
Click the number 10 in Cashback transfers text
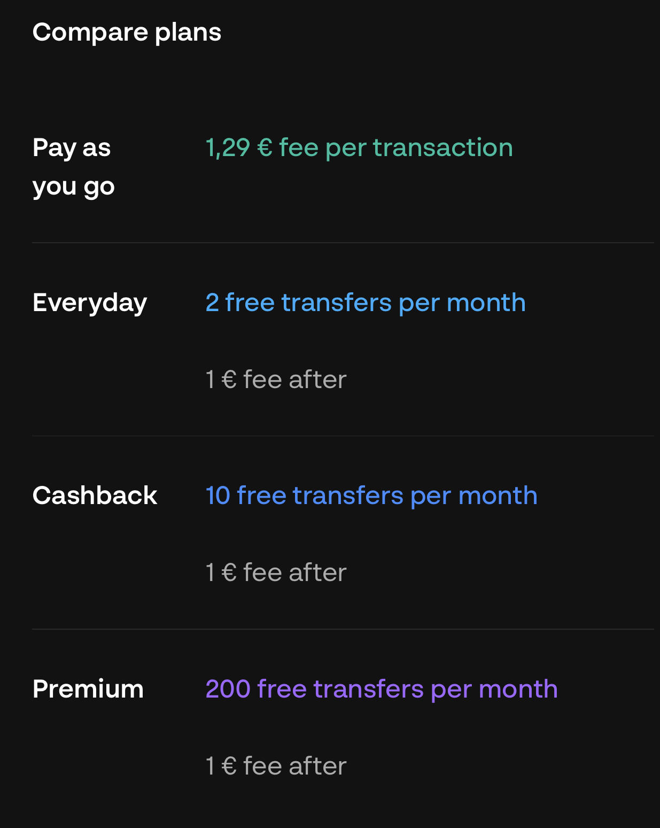click(x=218, y=496)
